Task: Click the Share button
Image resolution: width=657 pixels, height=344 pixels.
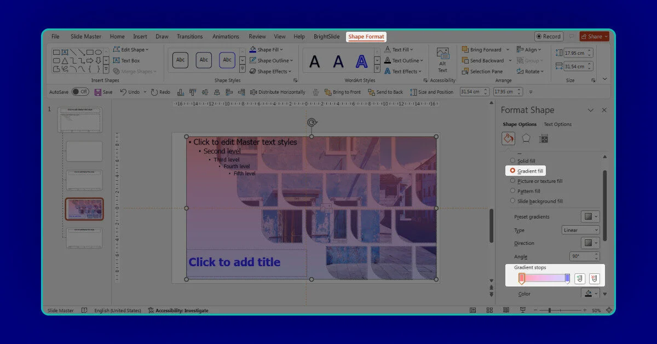Action: point(594,37)
